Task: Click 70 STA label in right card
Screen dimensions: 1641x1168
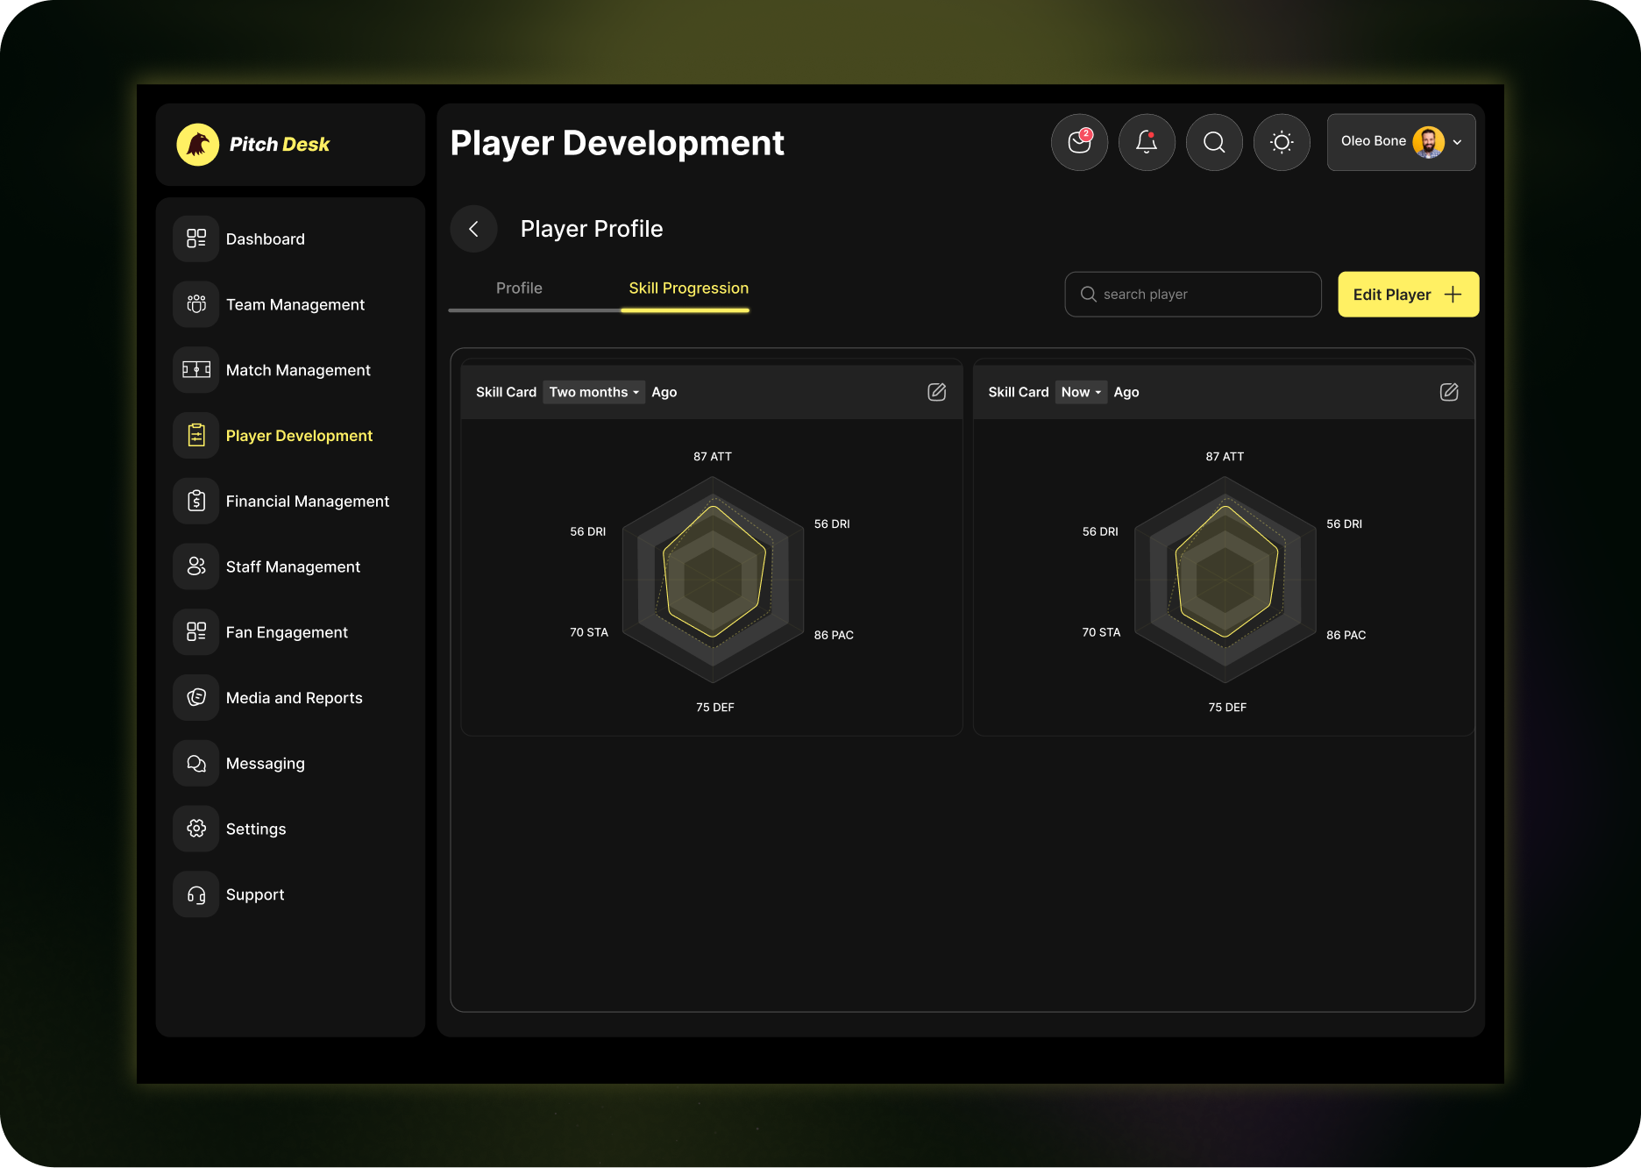Action: point(1101,632)
